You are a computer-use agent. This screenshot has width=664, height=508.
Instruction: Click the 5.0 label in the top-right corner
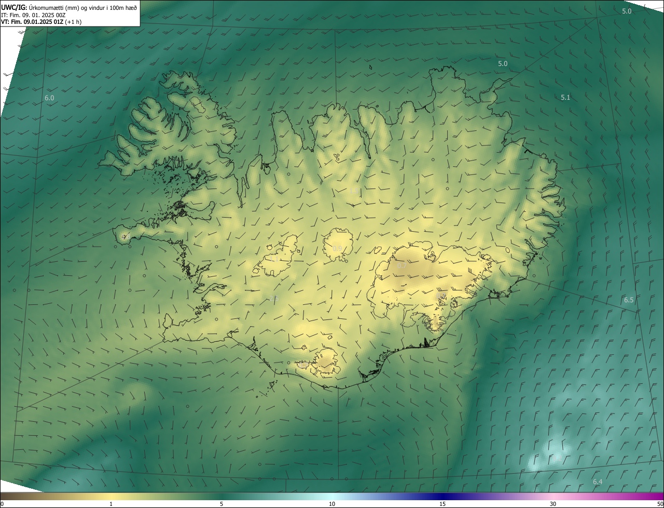[627, 11]
